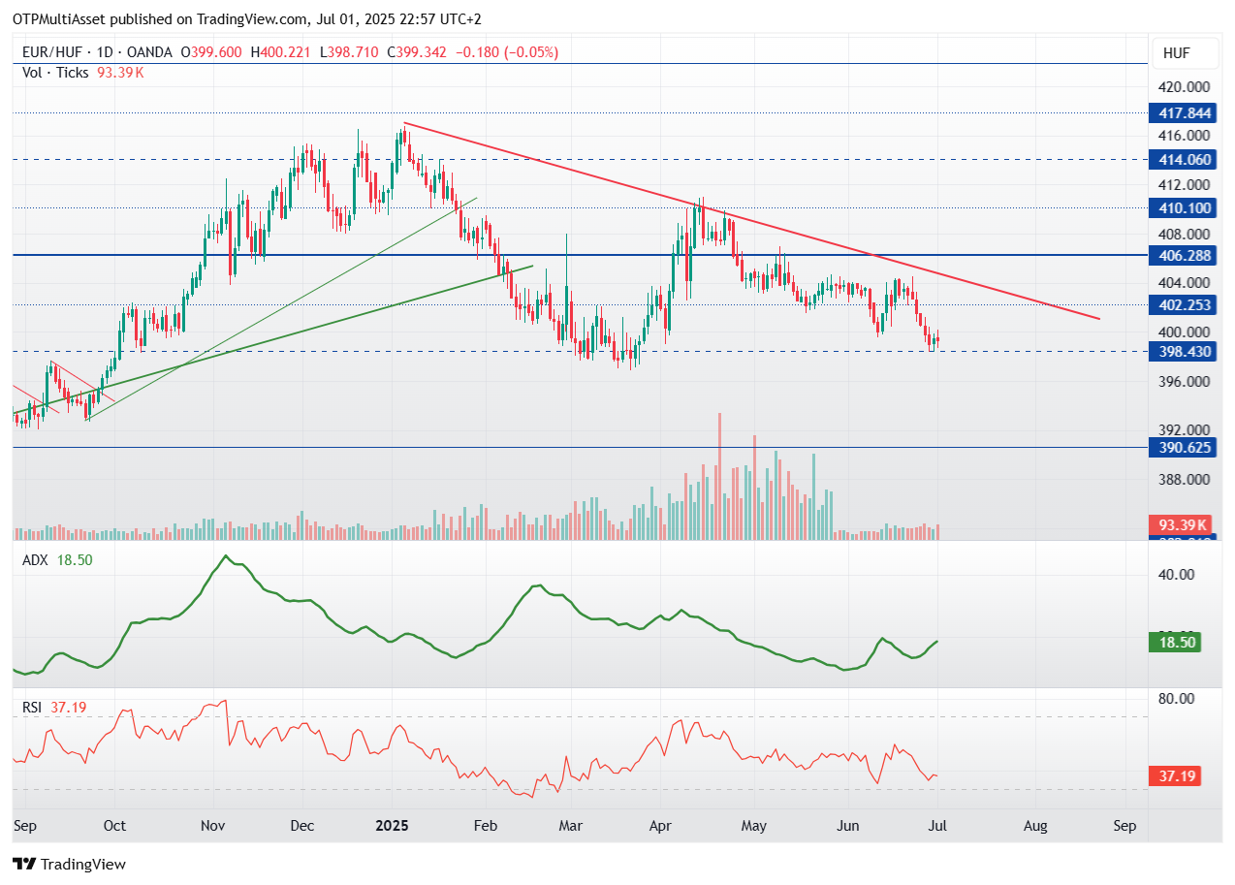Click the red RSI 37.19 value tag
Image resolution: width=1235 pixels, height=885 pixels.
click(x=1175, y=775)
